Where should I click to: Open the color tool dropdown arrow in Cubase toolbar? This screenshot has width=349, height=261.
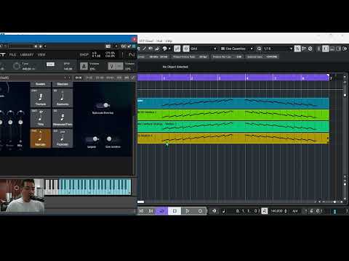pyautogui.click(x=169, y=49)
